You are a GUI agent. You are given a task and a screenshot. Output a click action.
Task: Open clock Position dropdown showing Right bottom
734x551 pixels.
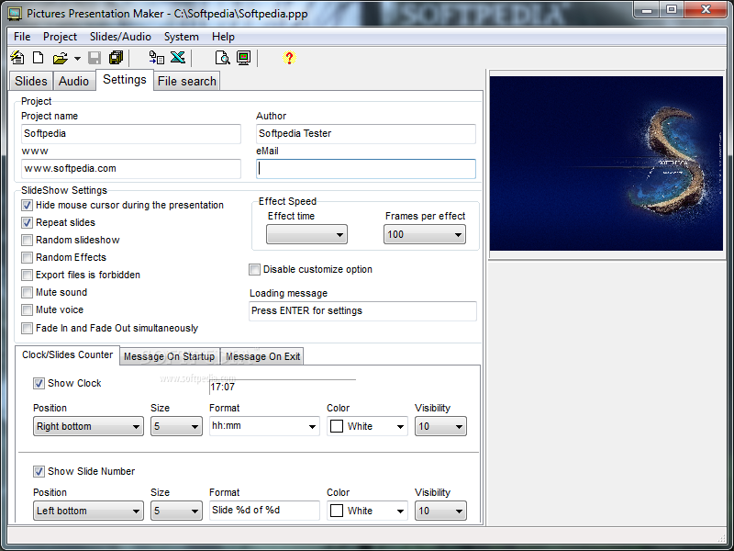88,426
